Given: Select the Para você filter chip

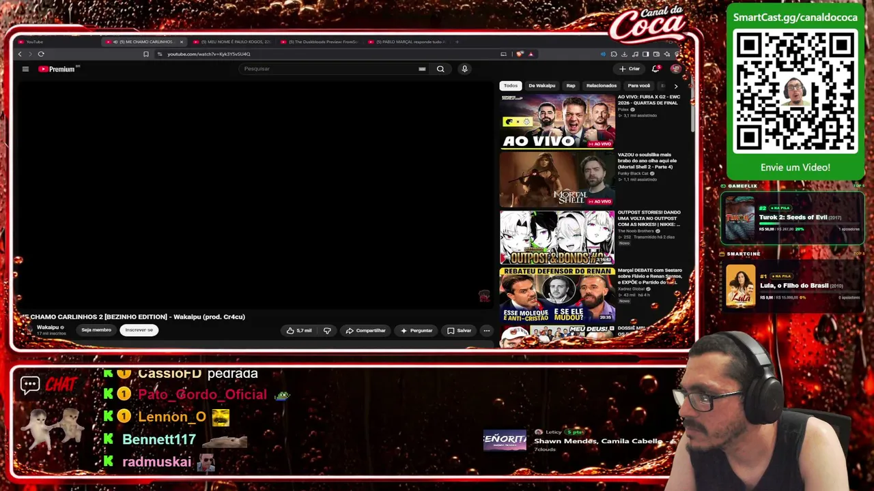Looking at the screenshot, I should 639,86.
